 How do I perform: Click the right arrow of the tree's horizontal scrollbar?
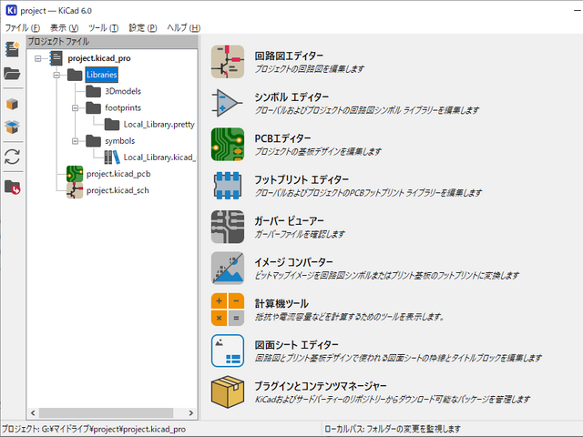coord(191,412)
